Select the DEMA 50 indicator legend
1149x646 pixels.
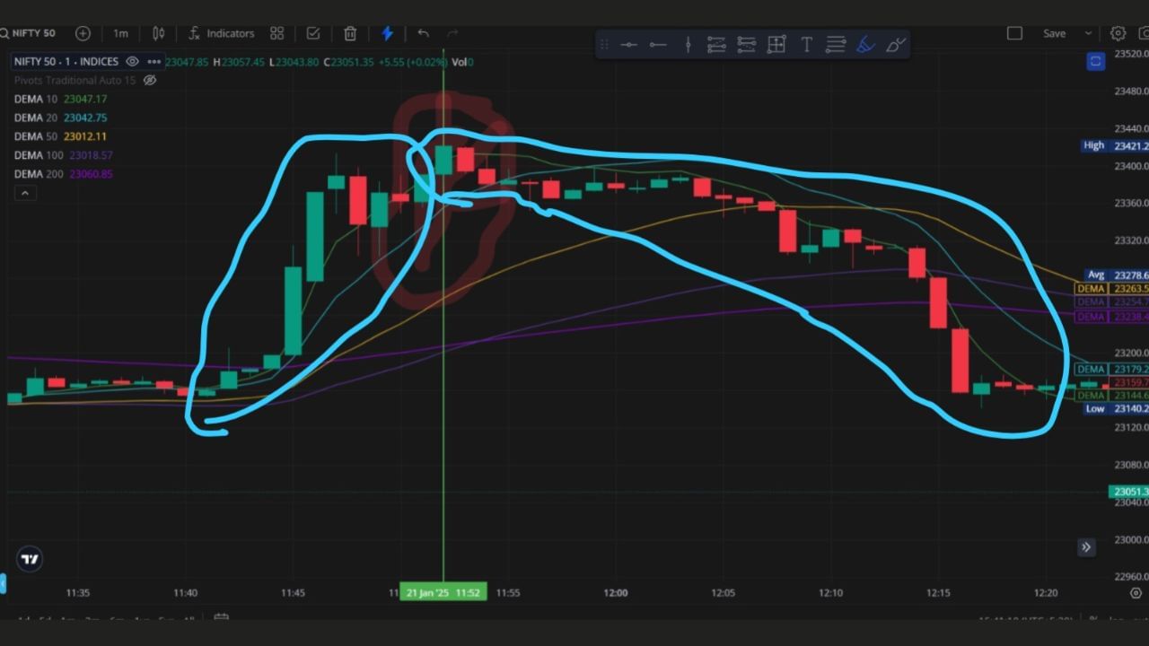click(60, 136)
